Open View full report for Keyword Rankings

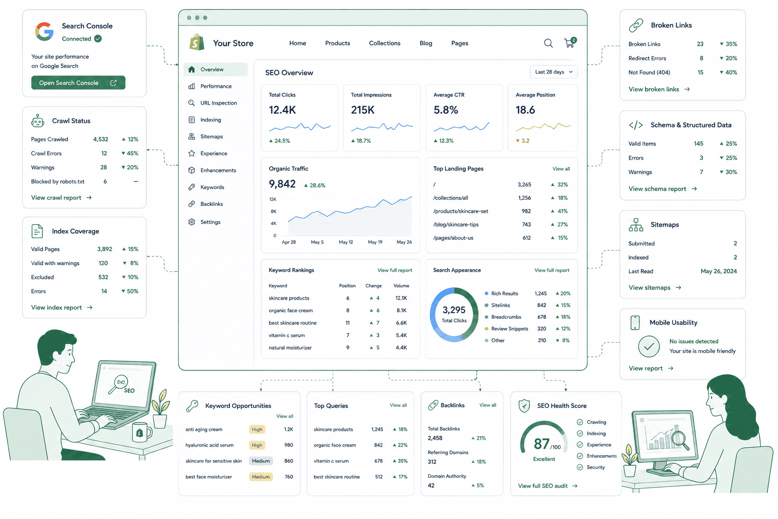(395, 270)
